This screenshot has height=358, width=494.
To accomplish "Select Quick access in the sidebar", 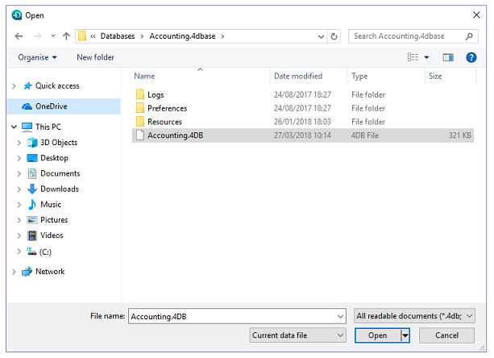I will 57,85.
